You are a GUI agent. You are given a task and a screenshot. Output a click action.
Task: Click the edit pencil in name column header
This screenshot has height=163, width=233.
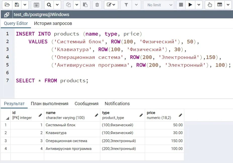coord(97,115)
